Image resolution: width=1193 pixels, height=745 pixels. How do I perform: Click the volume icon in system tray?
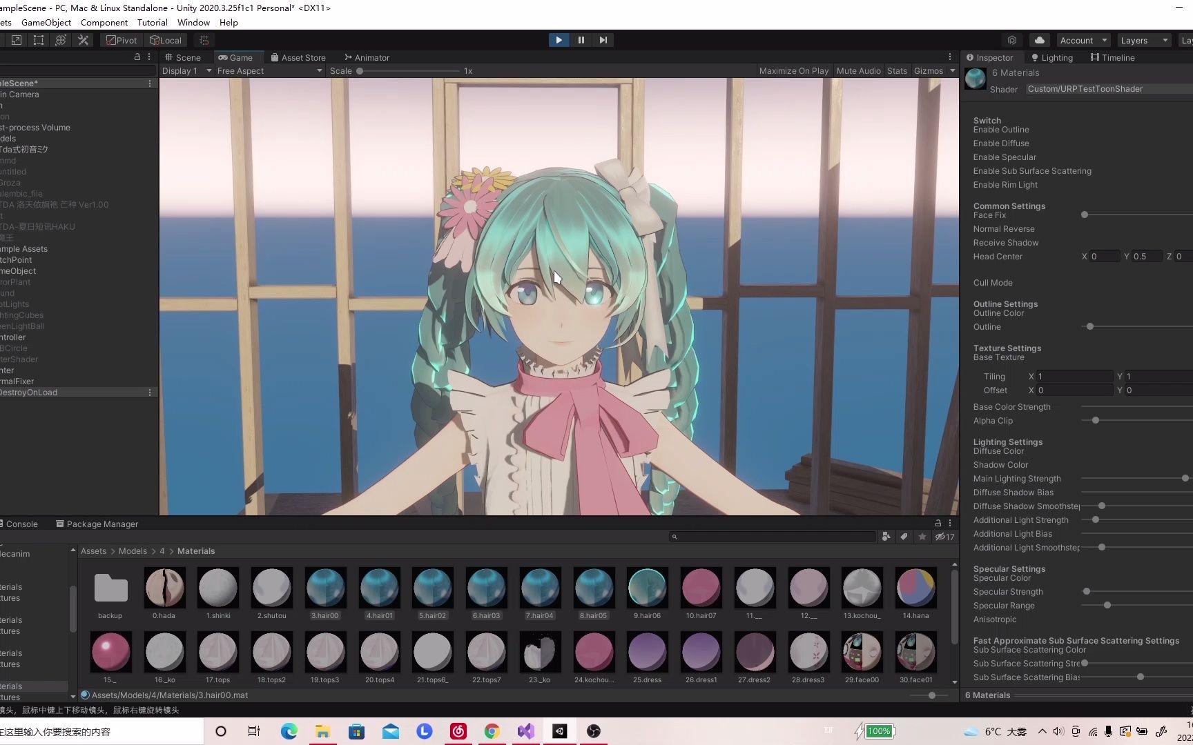1059,731
